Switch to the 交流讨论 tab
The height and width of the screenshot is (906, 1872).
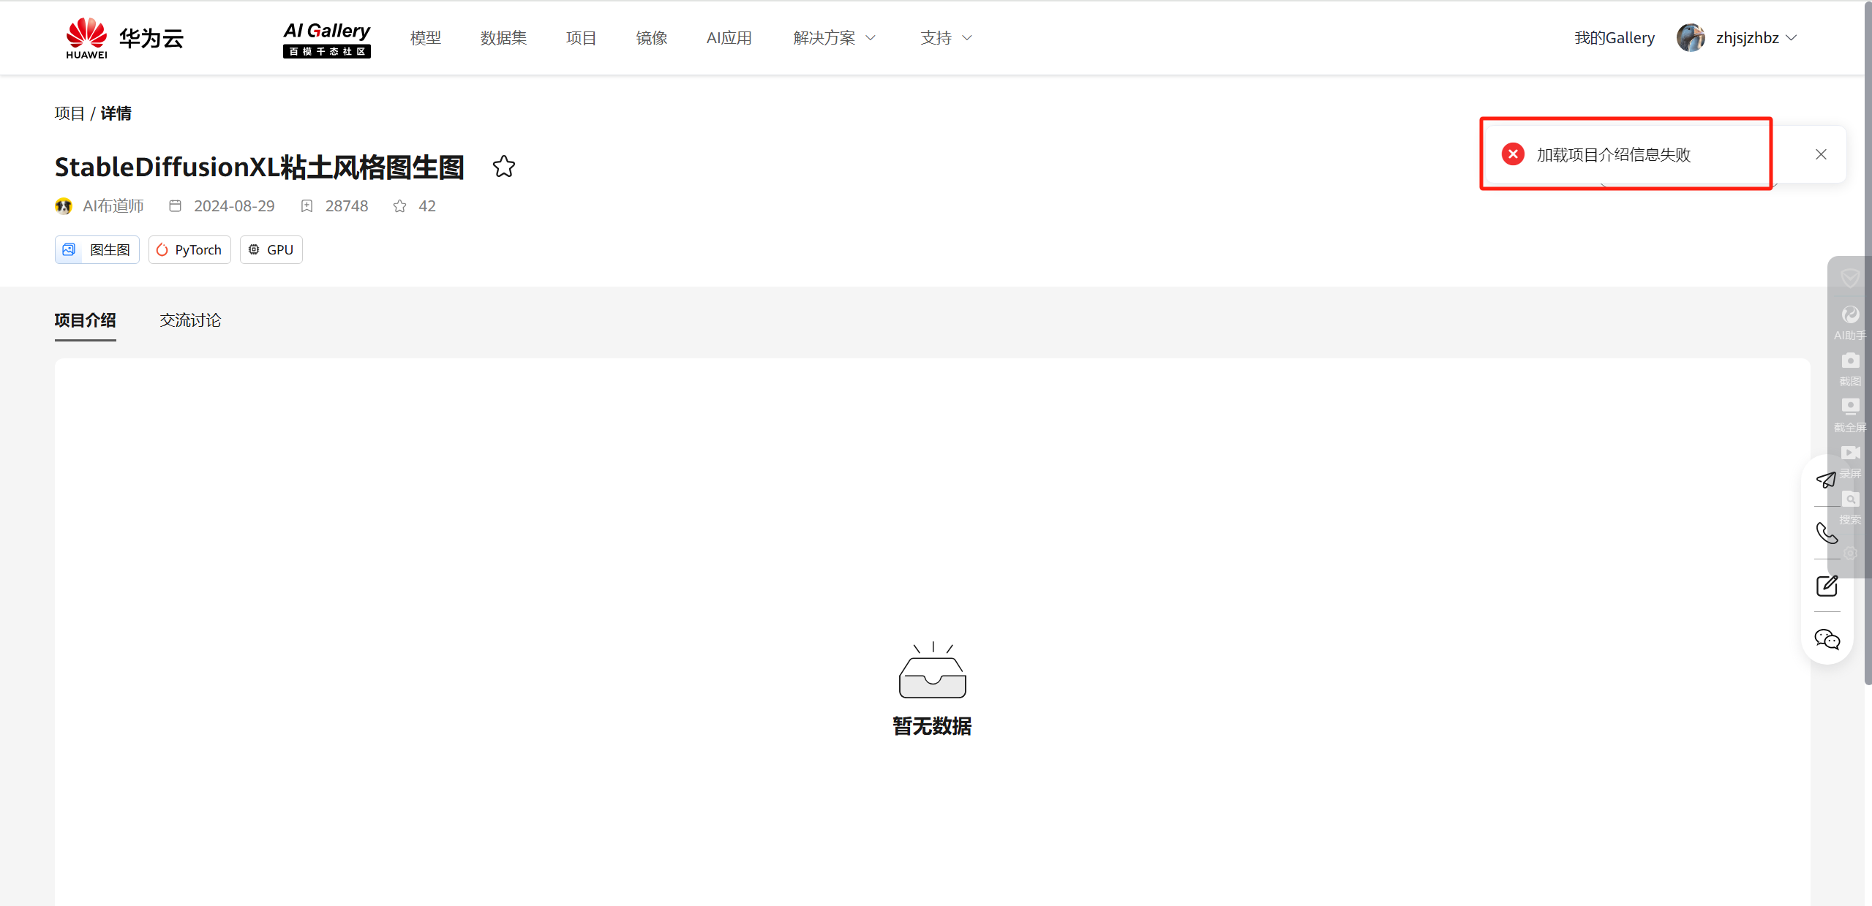tap(190, 320)
